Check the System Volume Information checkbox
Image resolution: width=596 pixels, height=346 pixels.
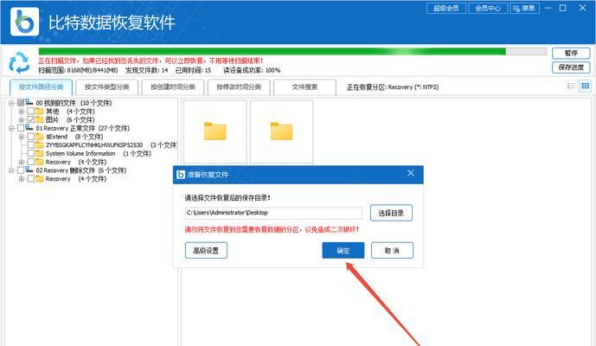pos(31,153)
